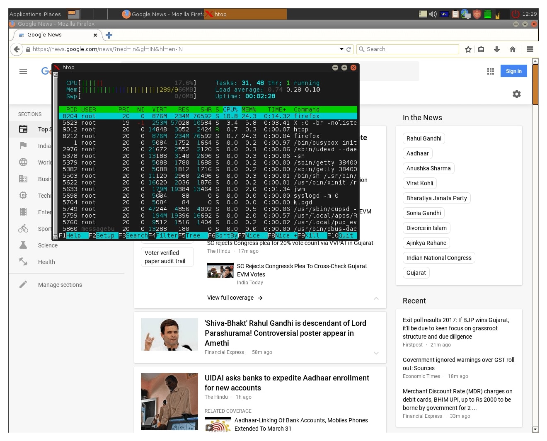Click the network connection tray icon

[466, 14]
